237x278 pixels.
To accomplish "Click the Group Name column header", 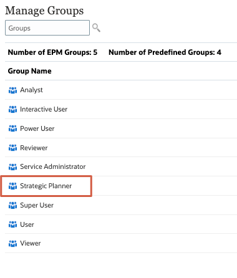I will pos(30,71).
